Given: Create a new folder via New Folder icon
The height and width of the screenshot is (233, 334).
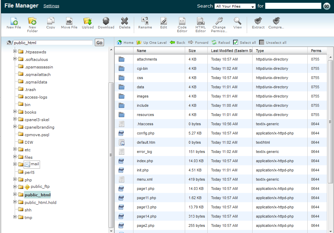Looking at the screenshot, I should tap(32, 21).
